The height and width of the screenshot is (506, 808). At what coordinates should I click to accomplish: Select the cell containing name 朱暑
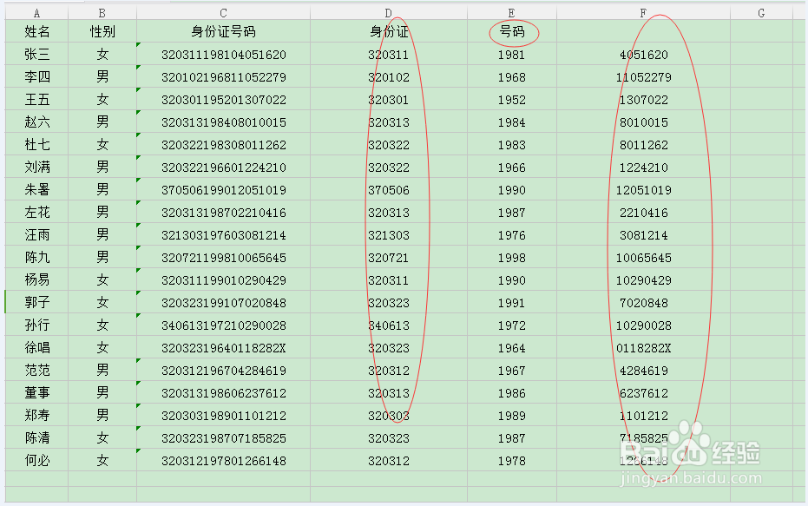tap(36, 189)
